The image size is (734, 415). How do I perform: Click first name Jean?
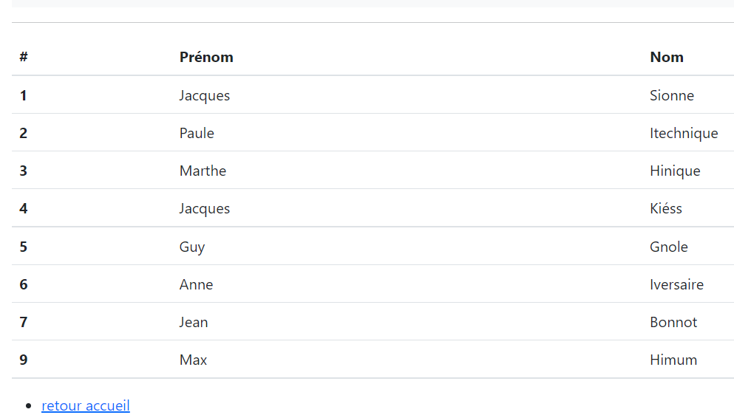[x=194, y=322]
